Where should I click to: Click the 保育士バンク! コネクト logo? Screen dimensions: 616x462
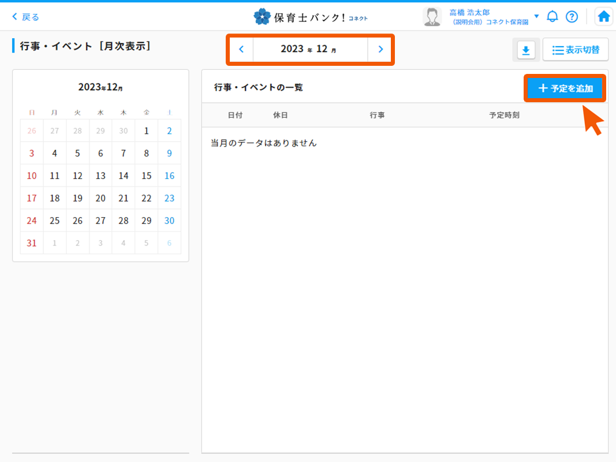click(311, 17)
